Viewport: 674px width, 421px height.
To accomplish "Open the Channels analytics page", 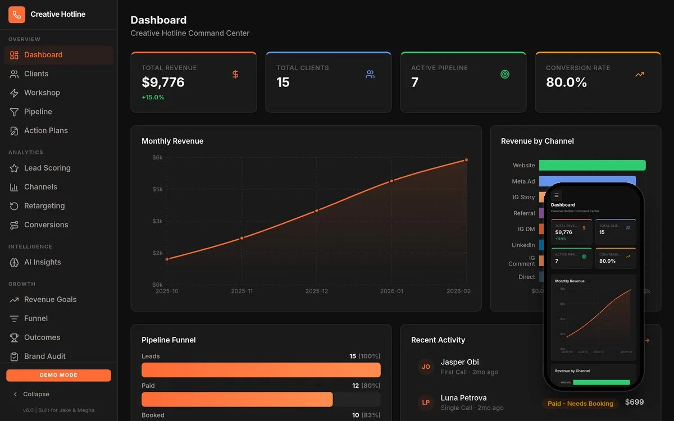I will (59, 187).
